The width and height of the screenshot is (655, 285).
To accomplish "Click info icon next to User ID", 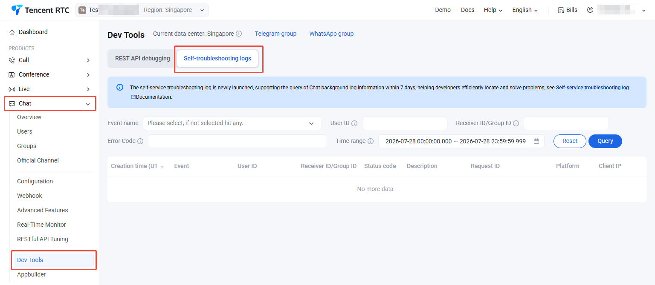I will click(x=354, y=123).
